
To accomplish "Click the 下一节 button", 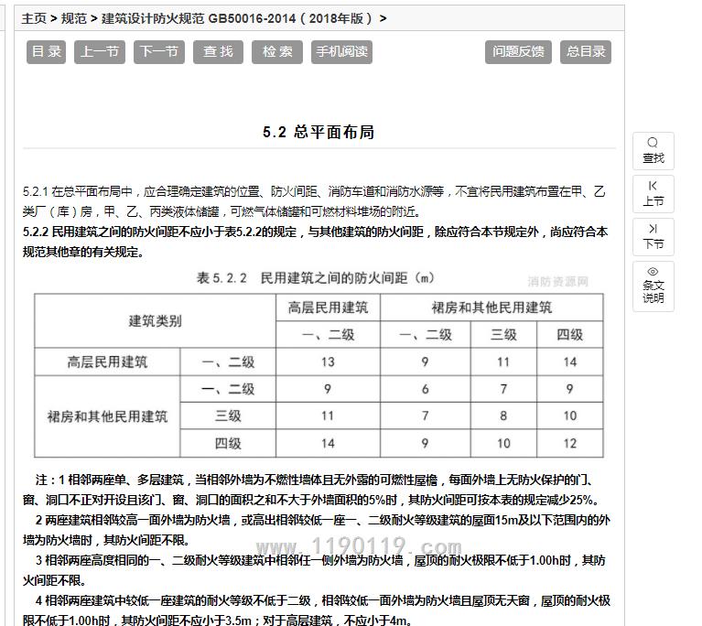I will click(x=159, y=52).
